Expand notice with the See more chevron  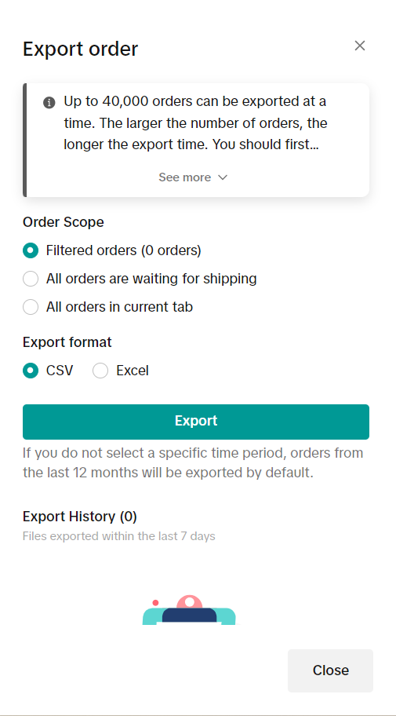[223, 177]
